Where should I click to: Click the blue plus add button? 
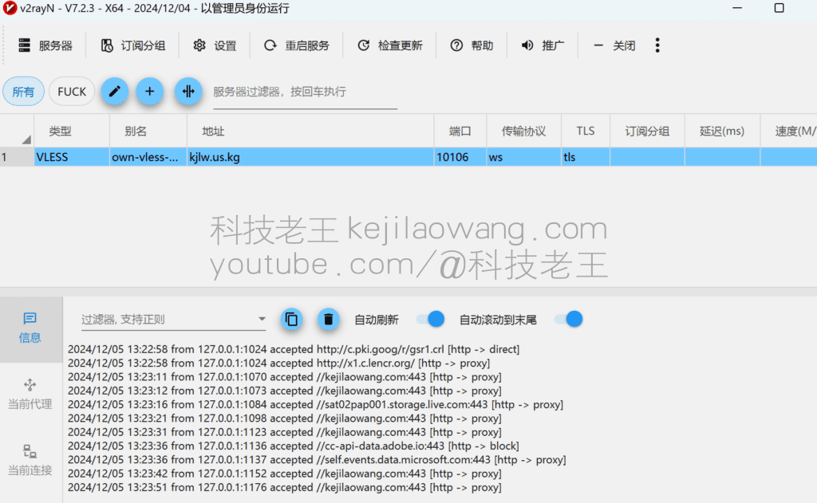(x=149, y=92)
